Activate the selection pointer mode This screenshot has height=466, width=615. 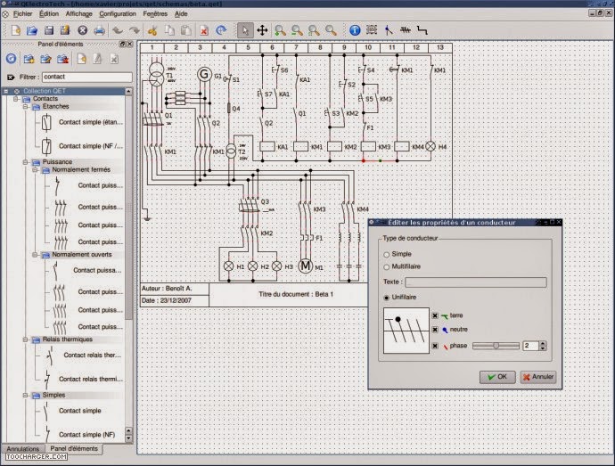(x=245, y=30)
